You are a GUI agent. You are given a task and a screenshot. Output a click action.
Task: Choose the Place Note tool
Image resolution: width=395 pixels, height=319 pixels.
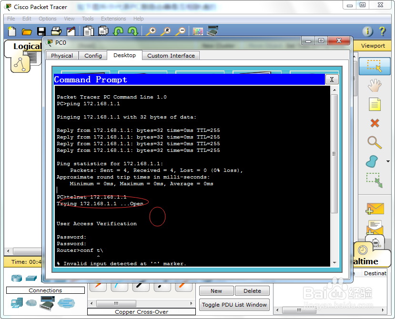click(x=375, y=104)
